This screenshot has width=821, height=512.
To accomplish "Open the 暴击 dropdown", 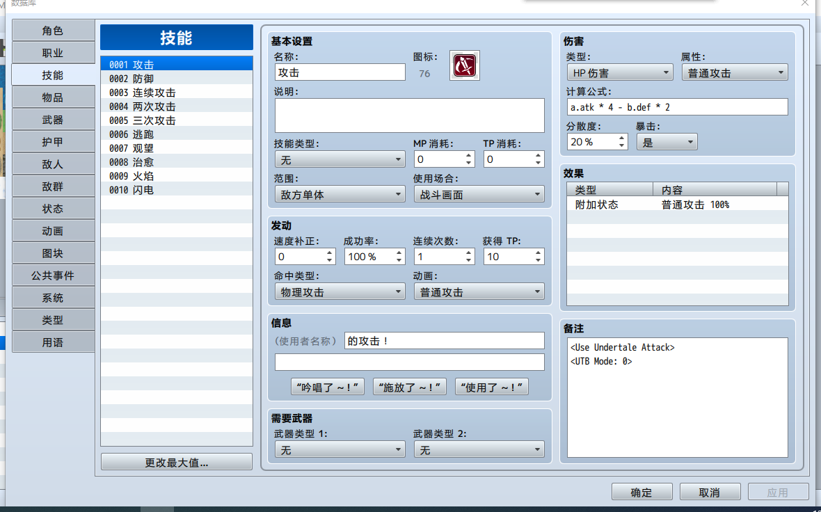I will click(667, 142).
